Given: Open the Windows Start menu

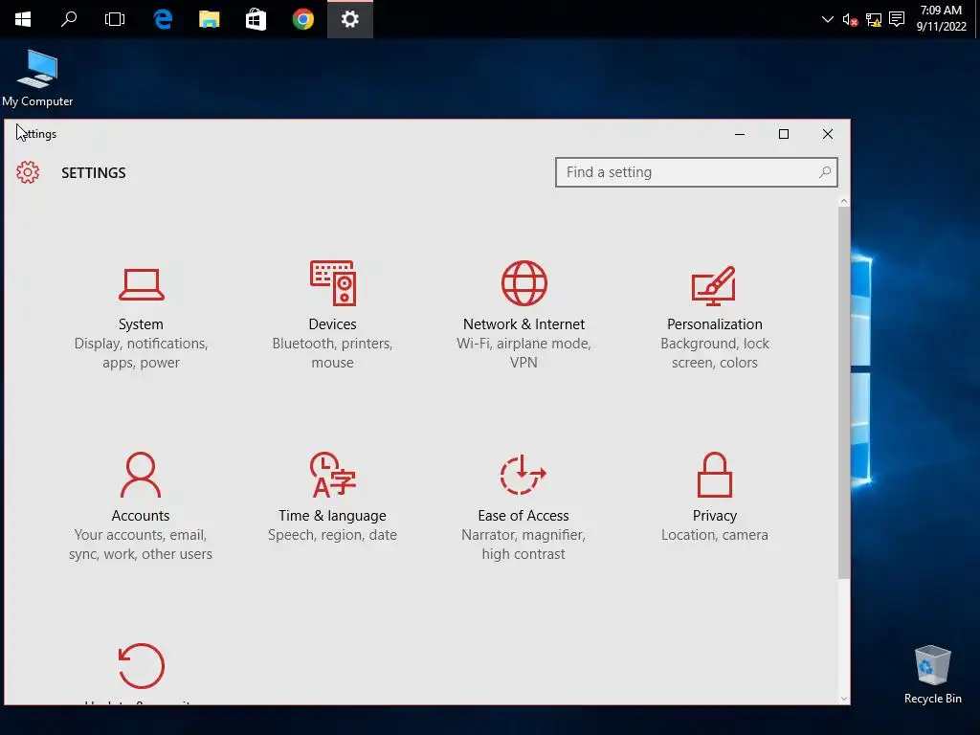Looking at the screenshot, I should (23, 19).
